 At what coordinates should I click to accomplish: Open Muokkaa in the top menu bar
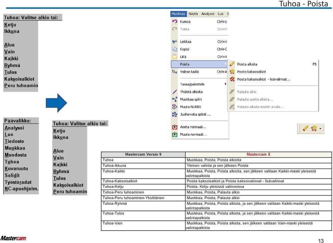(x=178, y=14)
